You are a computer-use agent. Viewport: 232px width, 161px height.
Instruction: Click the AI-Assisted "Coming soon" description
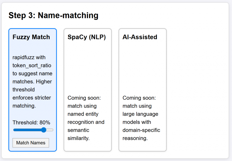pos(141,118)
